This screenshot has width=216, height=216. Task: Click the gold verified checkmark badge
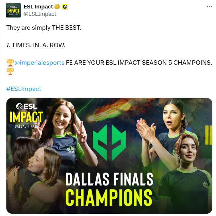pos(57,7)
